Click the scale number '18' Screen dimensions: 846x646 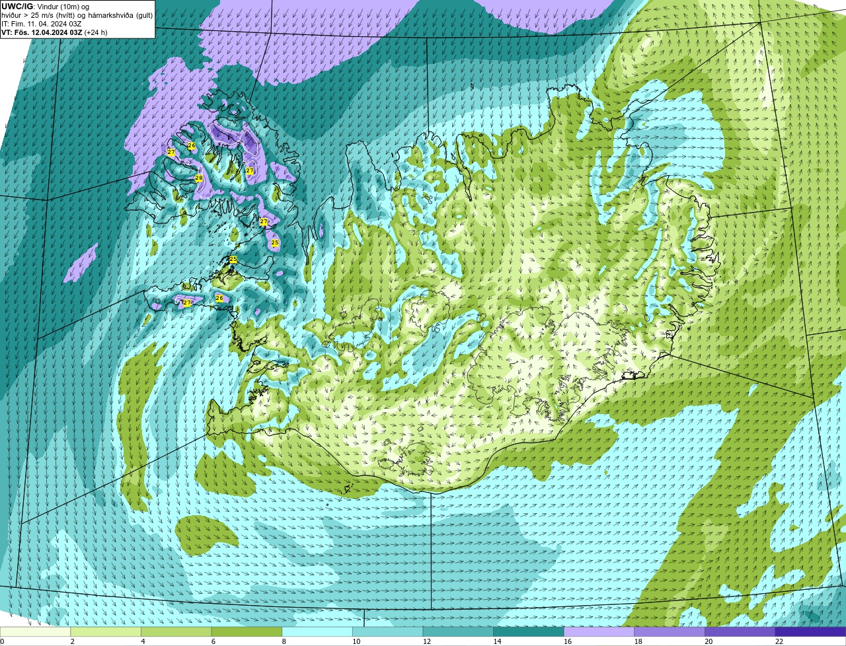(x=638, y=641)
